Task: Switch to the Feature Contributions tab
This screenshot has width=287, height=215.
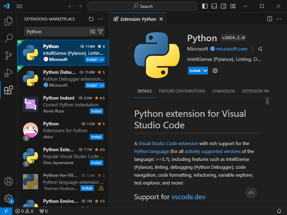Action: tap(182, 91)
